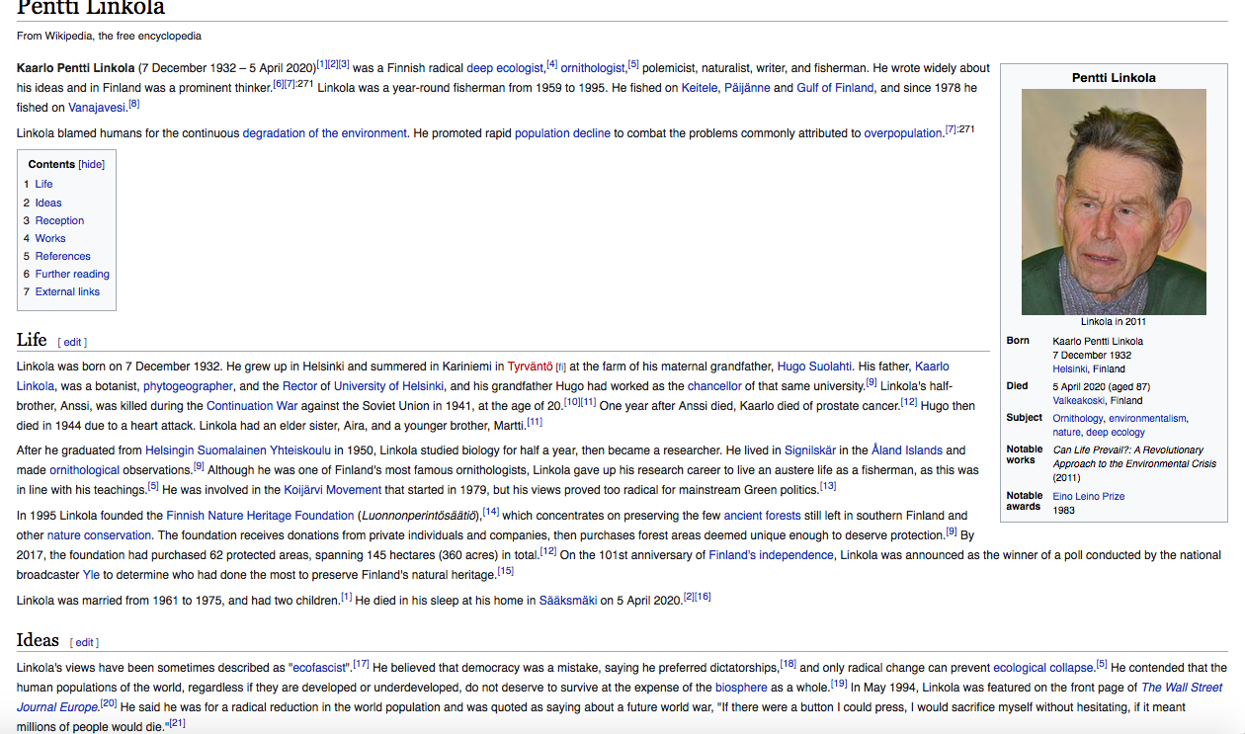Open citation 17 after ecofascist
The image size is (1245, 734).
pyautogui.click(x=361, y=664)
